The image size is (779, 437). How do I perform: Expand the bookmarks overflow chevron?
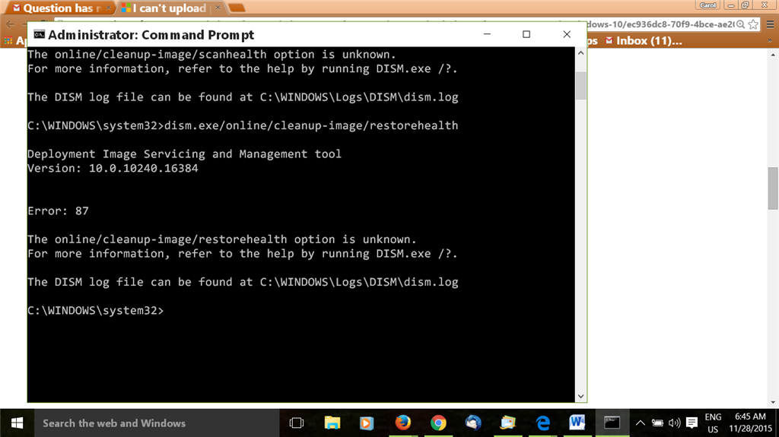[x=770, y=41]
